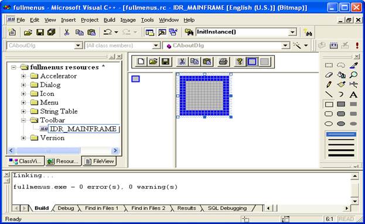Expand the String Table folder
The image size is (365, 224).
click(x=23, y=111)
